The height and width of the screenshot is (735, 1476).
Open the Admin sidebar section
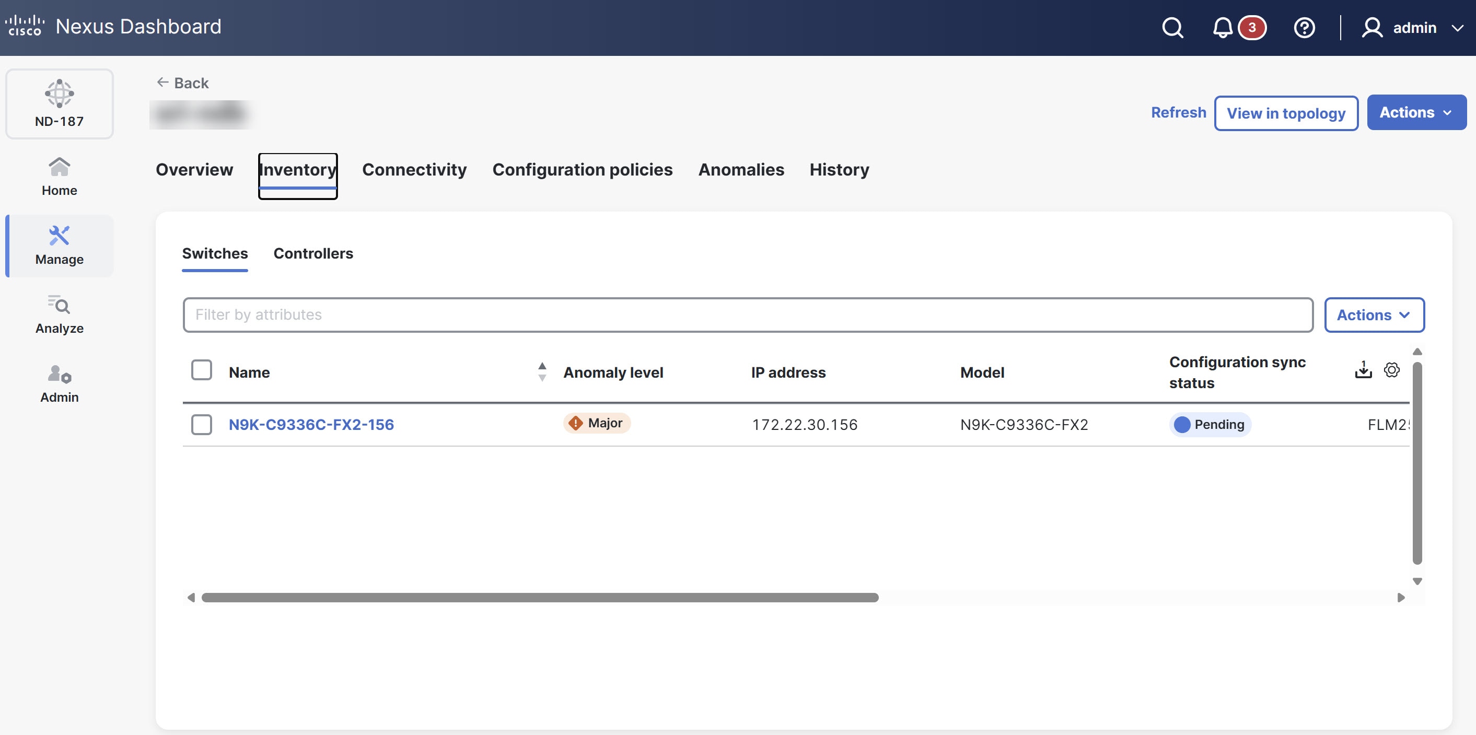click(60, 383)
